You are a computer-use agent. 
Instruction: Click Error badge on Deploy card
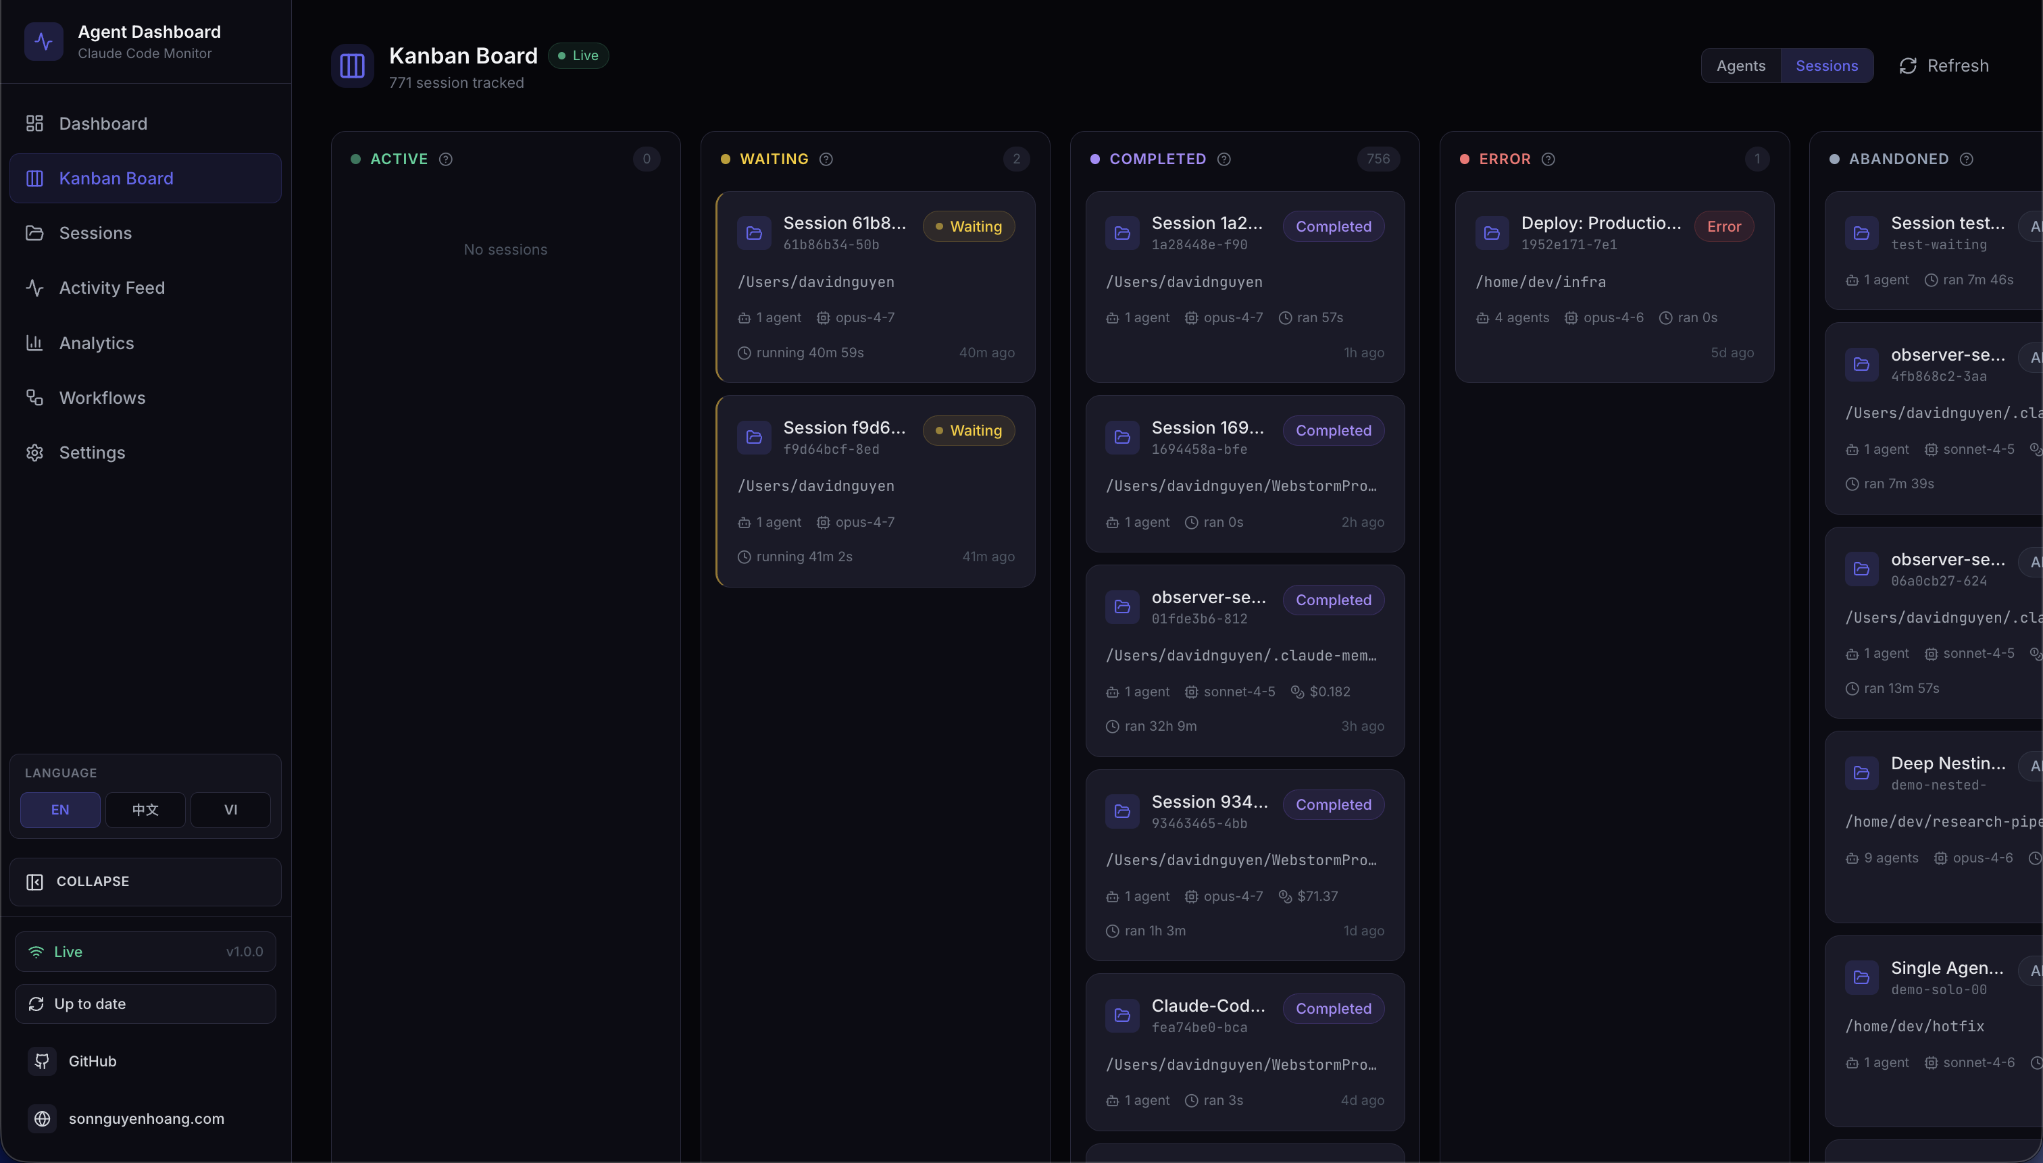pos(1723,226)
